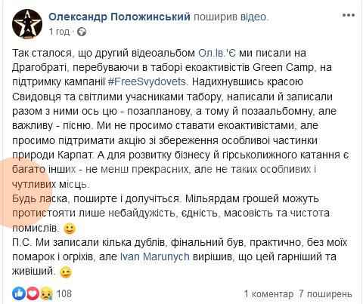
Task: Click the smiling emoji after 'помислів'
Action: pyautogui.click(x=70, y=229)
